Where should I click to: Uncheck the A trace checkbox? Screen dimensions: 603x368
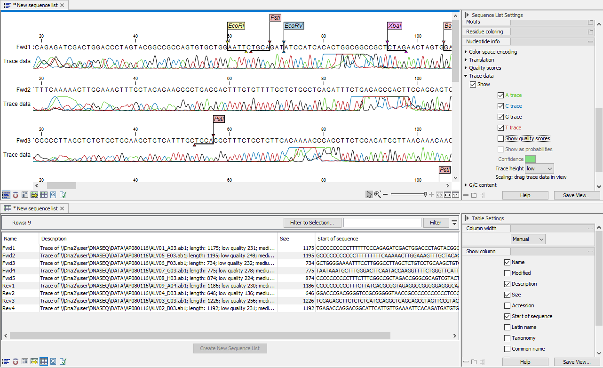pos(500,95)
